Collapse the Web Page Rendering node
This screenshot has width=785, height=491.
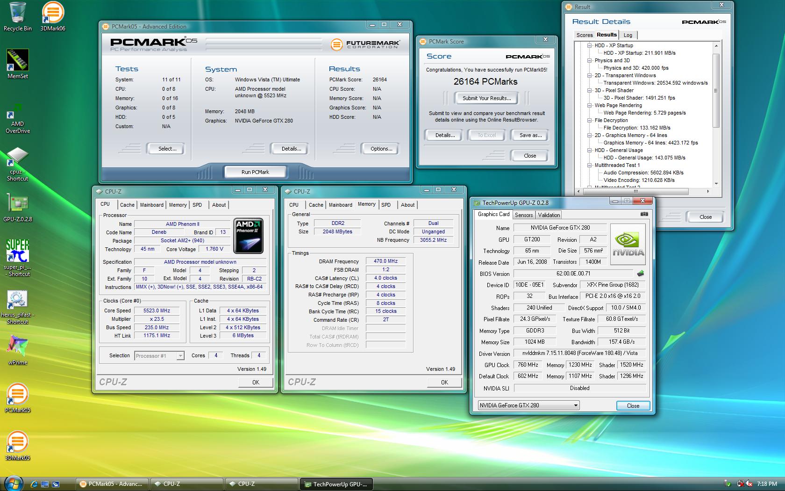point(590,105)
